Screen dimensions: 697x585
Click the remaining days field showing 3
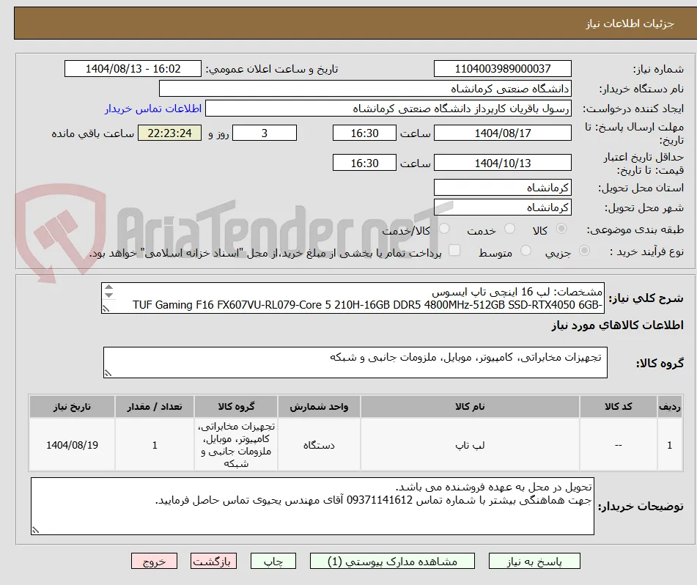(265, 133)
